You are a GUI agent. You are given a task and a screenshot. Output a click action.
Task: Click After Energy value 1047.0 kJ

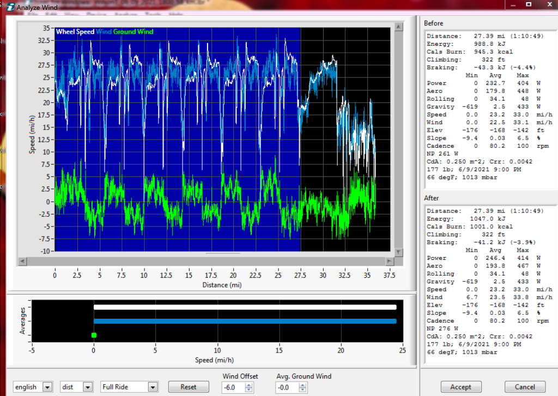488,219
